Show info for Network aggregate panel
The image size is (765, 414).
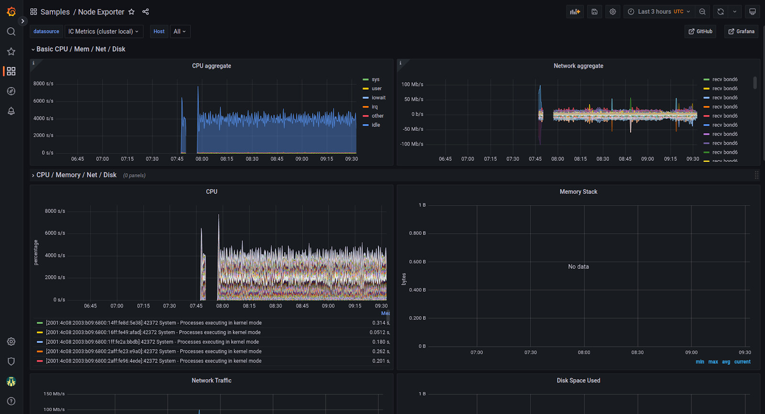[x=400, y=63]
